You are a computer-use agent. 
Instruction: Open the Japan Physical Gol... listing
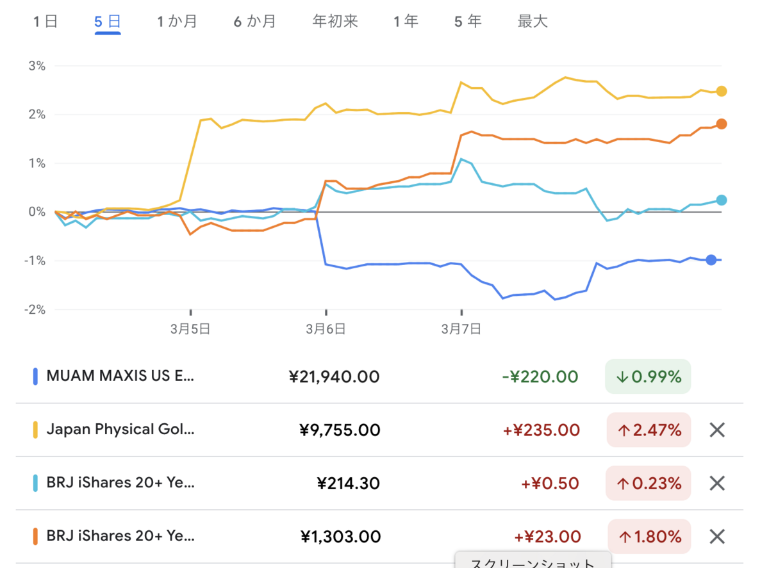click(x=120, y=430)
